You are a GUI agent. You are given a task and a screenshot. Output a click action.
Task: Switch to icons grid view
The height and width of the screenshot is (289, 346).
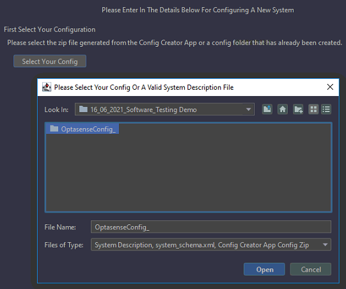(313, 109)
